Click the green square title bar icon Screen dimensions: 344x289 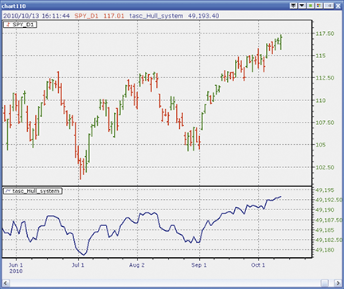click(x=311, y=6)
